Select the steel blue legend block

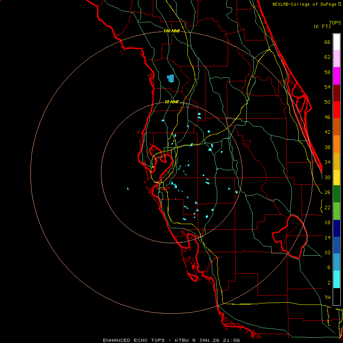[337, 262]
